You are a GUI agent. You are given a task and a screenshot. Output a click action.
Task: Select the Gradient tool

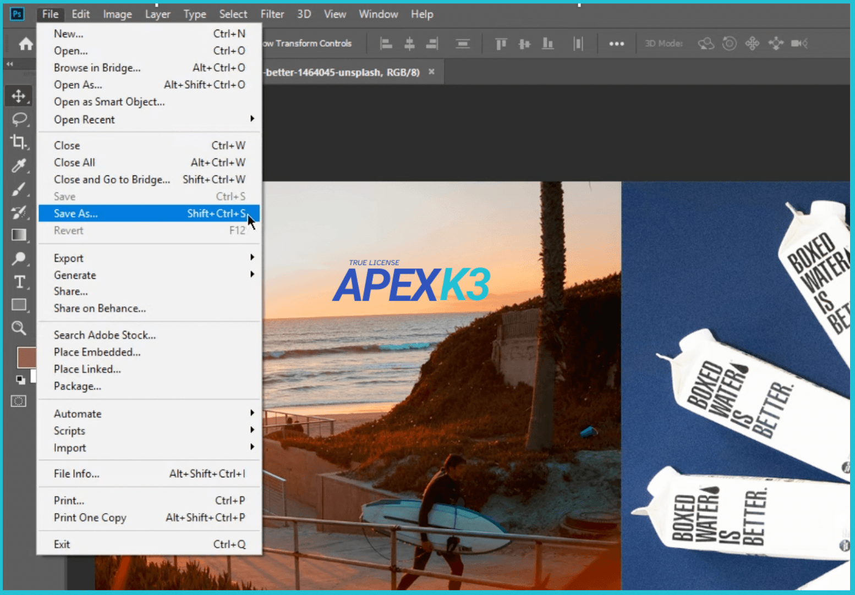click(19, 235)
